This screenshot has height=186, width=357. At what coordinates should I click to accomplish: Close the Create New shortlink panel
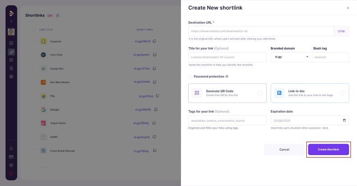[348, 8]
